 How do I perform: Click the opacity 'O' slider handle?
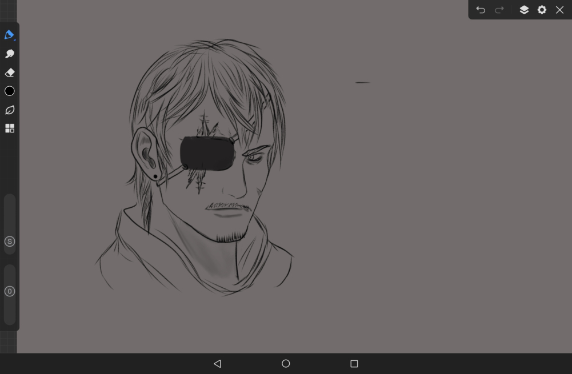9,291
